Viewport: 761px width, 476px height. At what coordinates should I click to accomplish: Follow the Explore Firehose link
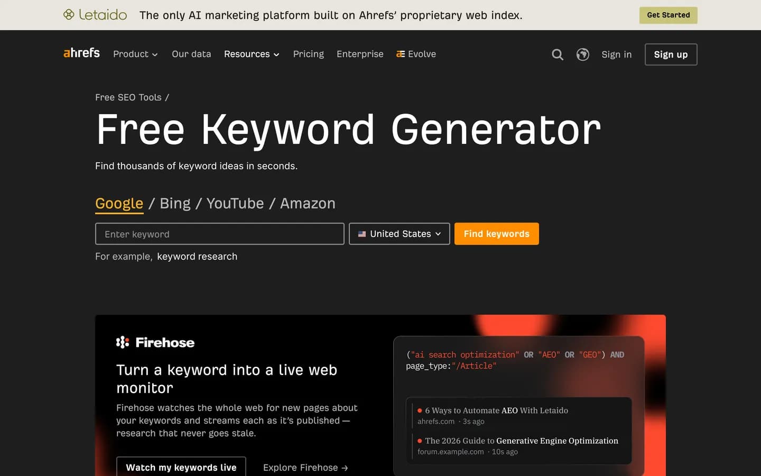pyautogui.click(x=305, y=468)
